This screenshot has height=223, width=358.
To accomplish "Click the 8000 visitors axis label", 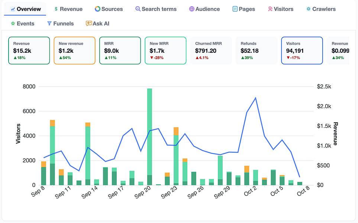I will click(x=29, y=87).
